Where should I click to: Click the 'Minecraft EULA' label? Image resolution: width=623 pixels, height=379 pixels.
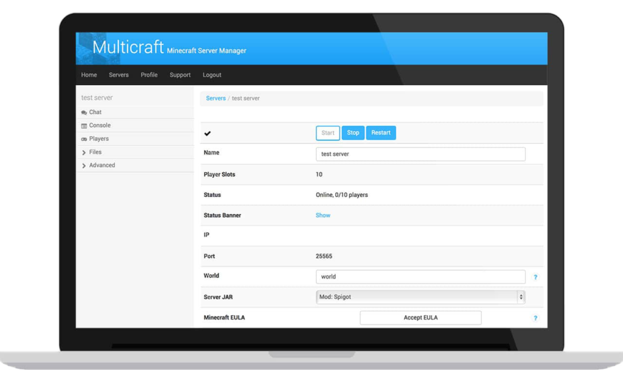(224, 318)
